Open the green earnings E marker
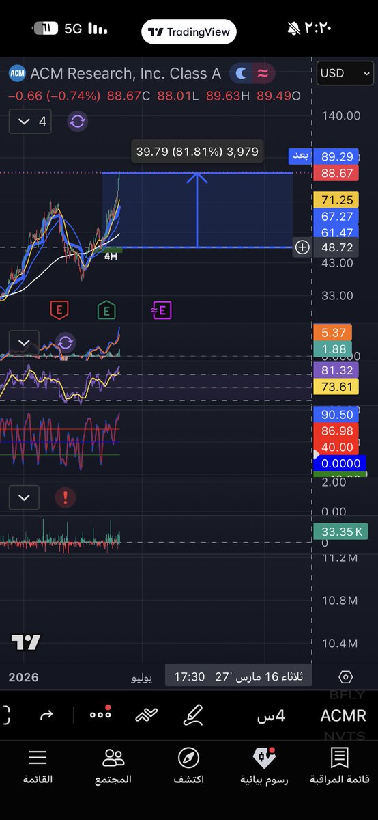Viewport: 378px width, 820px height. click(x=106, y=310)
